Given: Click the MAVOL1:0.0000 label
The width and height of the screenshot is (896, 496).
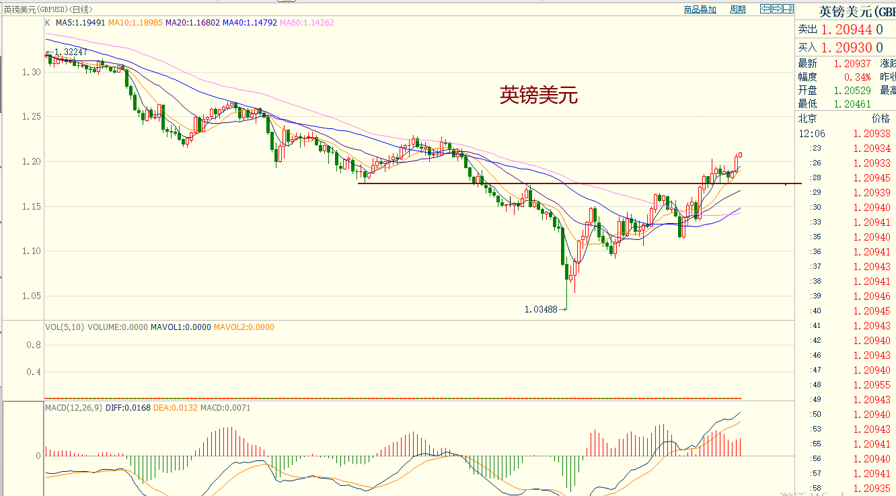Looking at the screenshot, I should coord(180,327).
